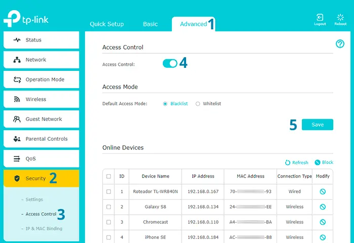Select the Blacklist radio button

point(165,104)
